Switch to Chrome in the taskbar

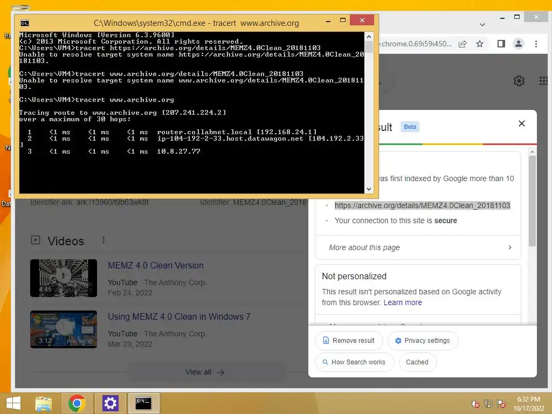77,403
